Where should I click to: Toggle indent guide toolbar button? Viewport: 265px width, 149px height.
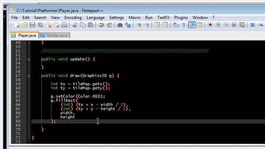point(192,25)
